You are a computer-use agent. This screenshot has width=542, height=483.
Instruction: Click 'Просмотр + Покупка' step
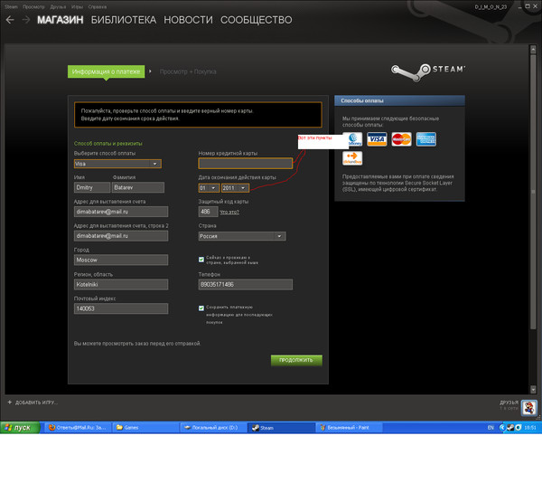(188, 71)
